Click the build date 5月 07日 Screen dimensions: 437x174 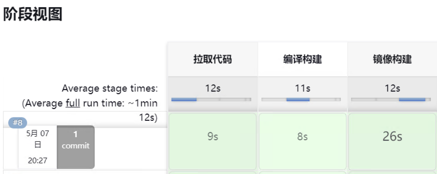[x=37, y=139]
